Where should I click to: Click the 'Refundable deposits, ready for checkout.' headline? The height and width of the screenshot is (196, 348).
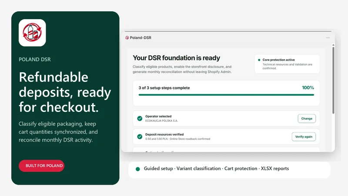65,92
